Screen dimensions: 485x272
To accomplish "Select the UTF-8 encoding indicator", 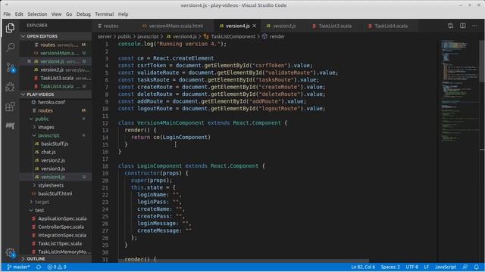I will 412,267.
